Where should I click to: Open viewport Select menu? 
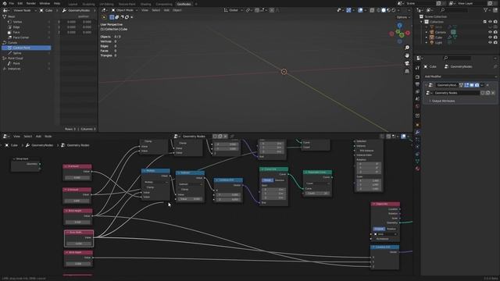coord(156,10)
